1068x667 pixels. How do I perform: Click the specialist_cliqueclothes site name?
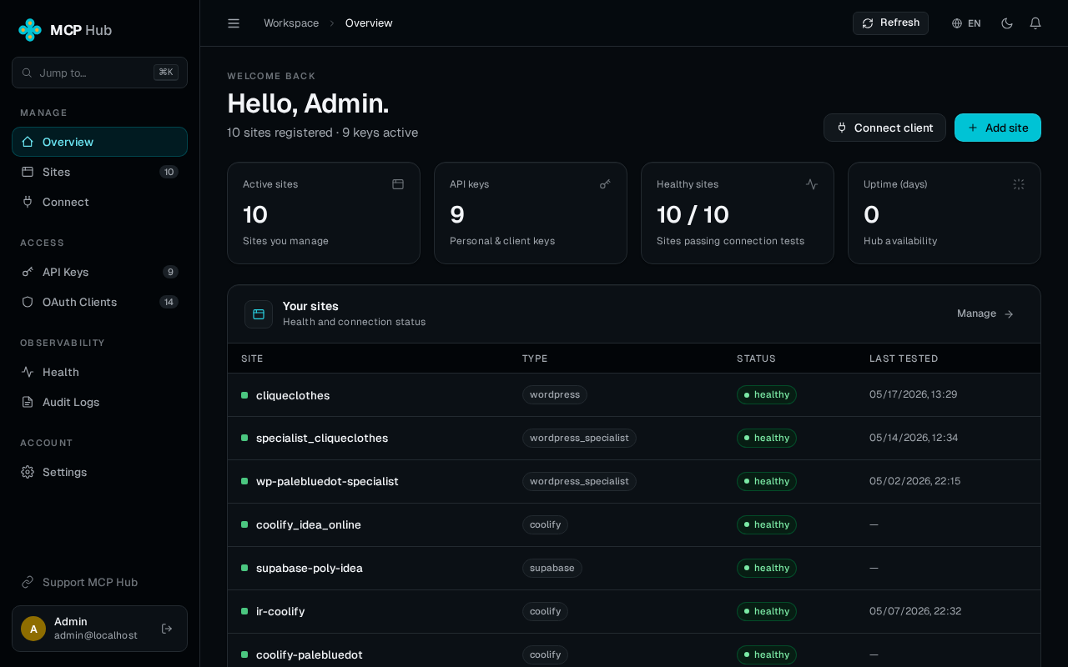click(322, 439)
